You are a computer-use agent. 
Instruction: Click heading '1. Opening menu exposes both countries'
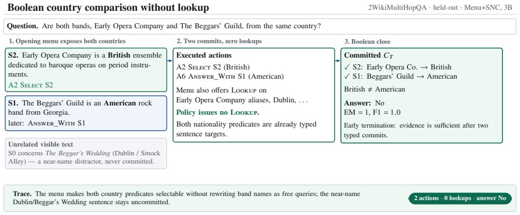(67, 42)
